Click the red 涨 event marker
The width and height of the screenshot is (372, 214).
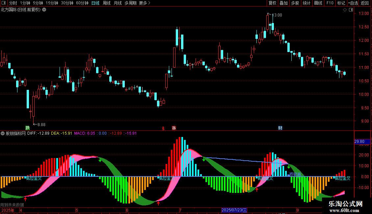(x=174, y=128)
